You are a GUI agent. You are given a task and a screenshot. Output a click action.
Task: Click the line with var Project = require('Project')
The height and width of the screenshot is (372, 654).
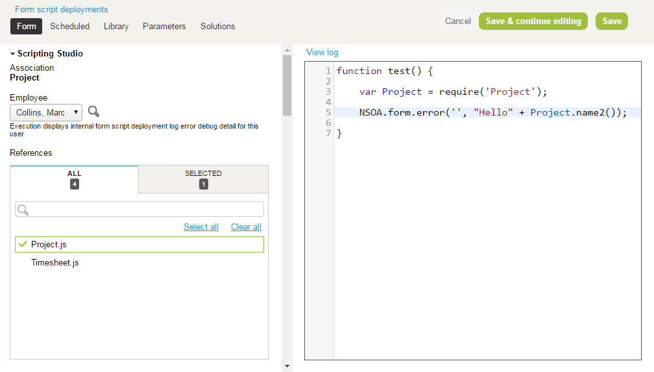[x=453, y=92]
